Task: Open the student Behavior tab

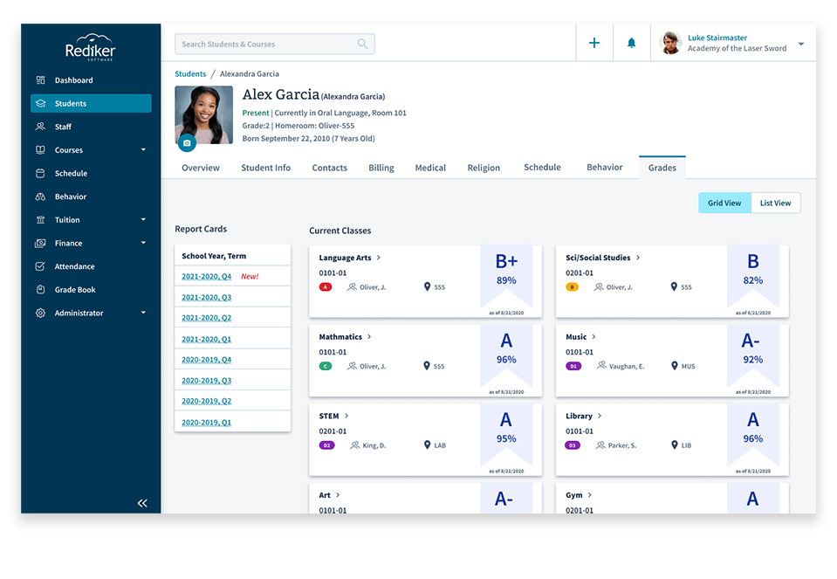Action: tap(604, 167)
